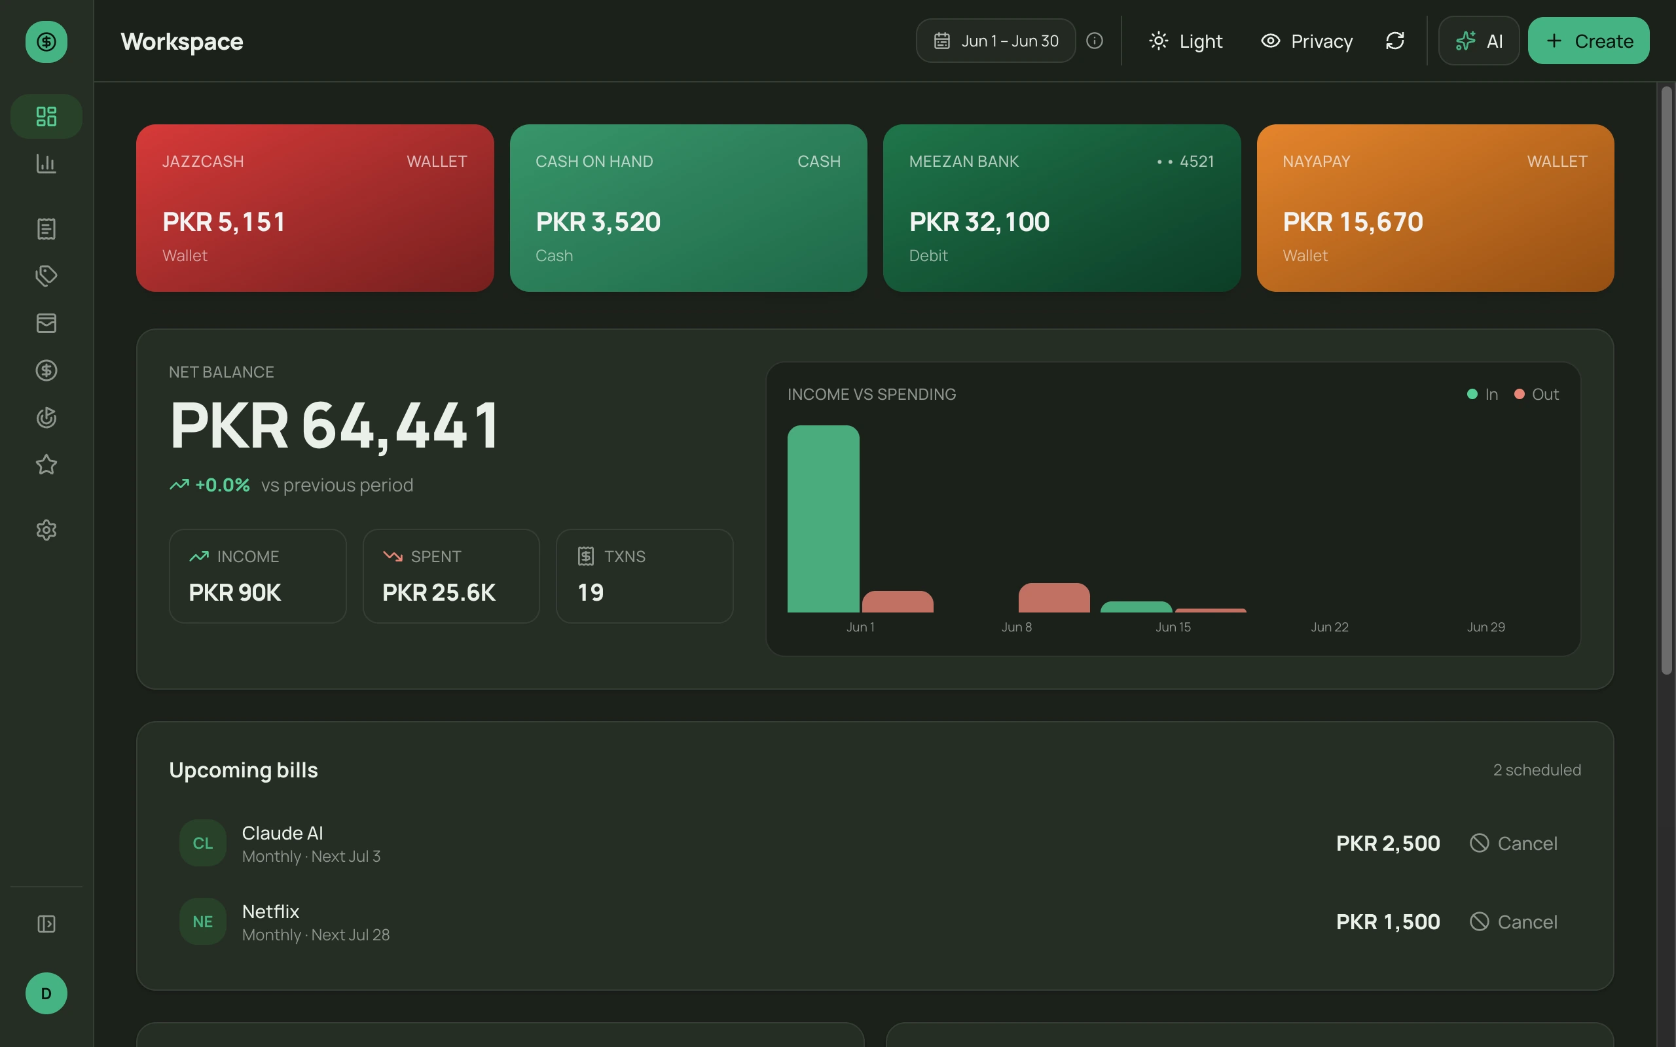Toggle the Out legend item
The image size is (1676, 1047).
(1536, 394)
